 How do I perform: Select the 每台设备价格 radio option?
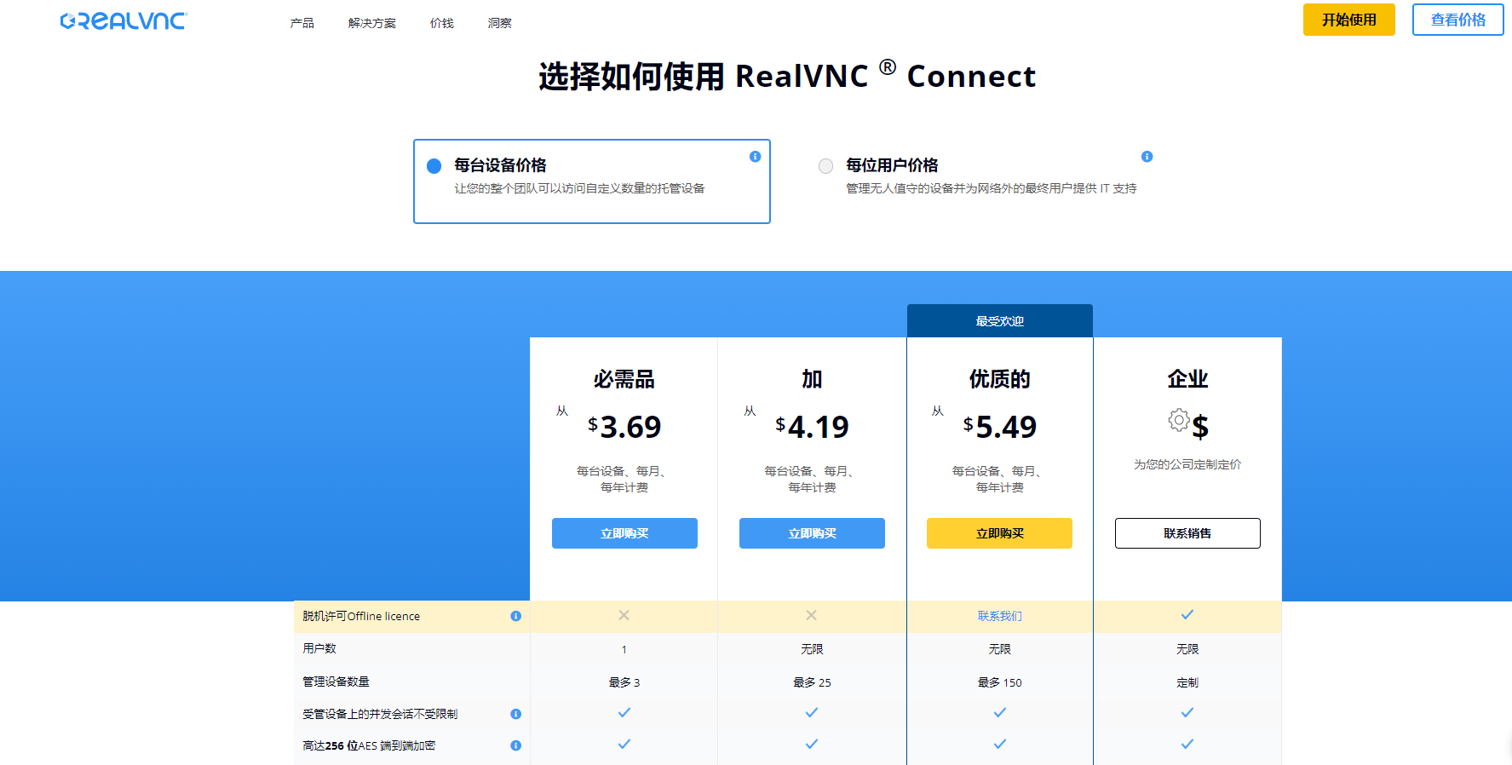click(434, 166)
